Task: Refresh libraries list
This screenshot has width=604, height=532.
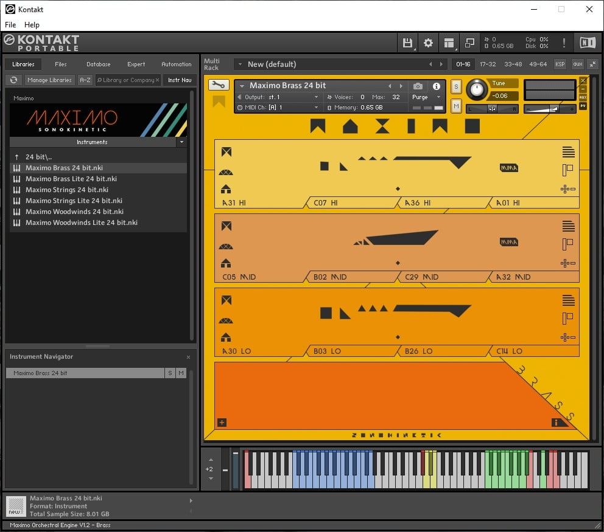Action: [14, 80]
